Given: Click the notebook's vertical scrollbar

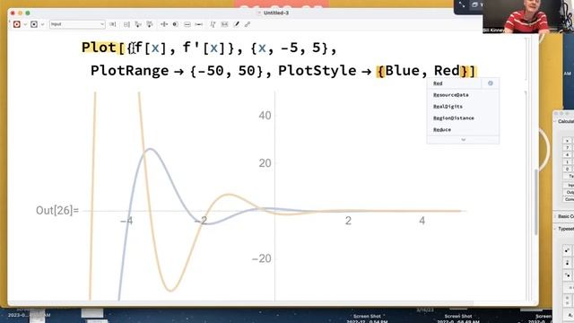Looking at the screenshot, I should tap(535, 201).
